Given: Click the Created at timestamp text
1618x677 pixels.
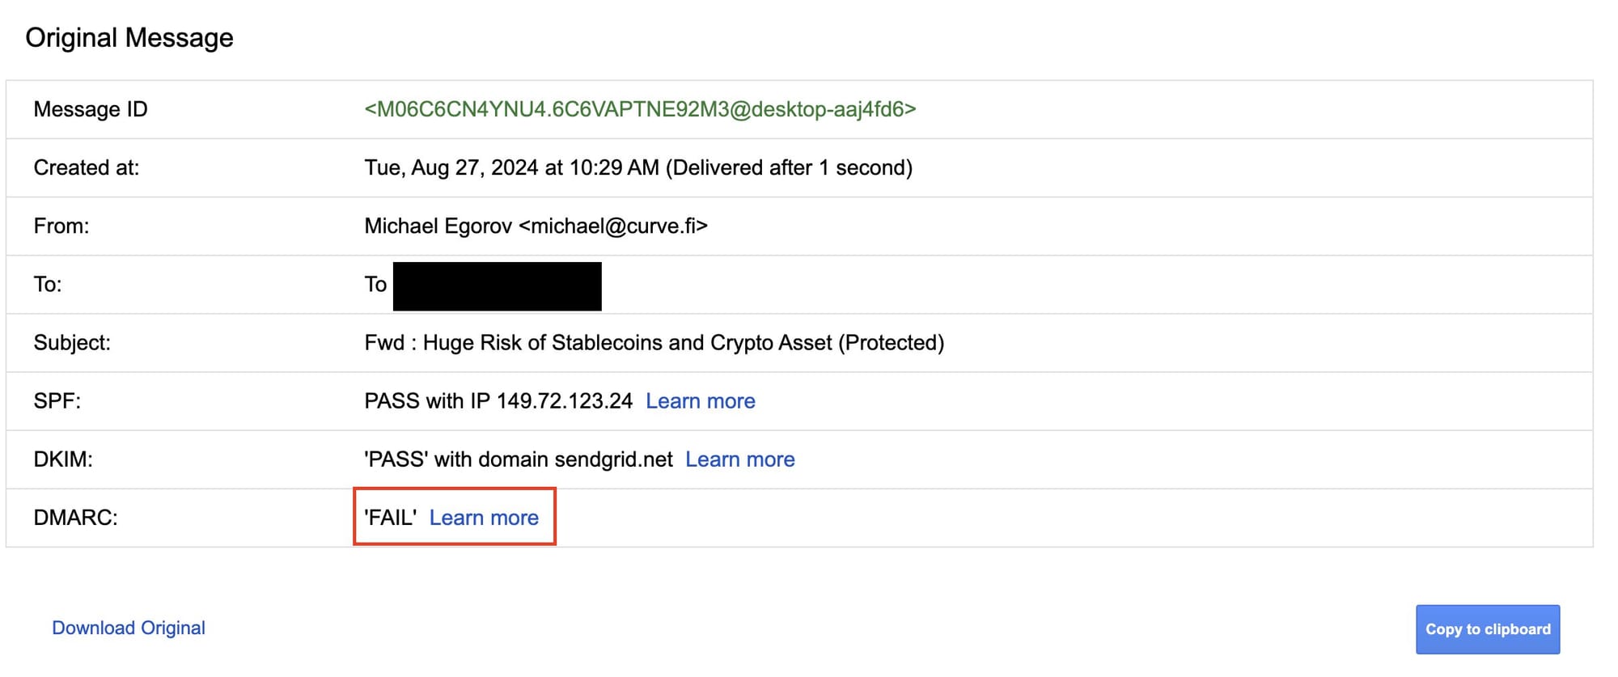Looking at the screenshot, I should (x=637, y=167).
